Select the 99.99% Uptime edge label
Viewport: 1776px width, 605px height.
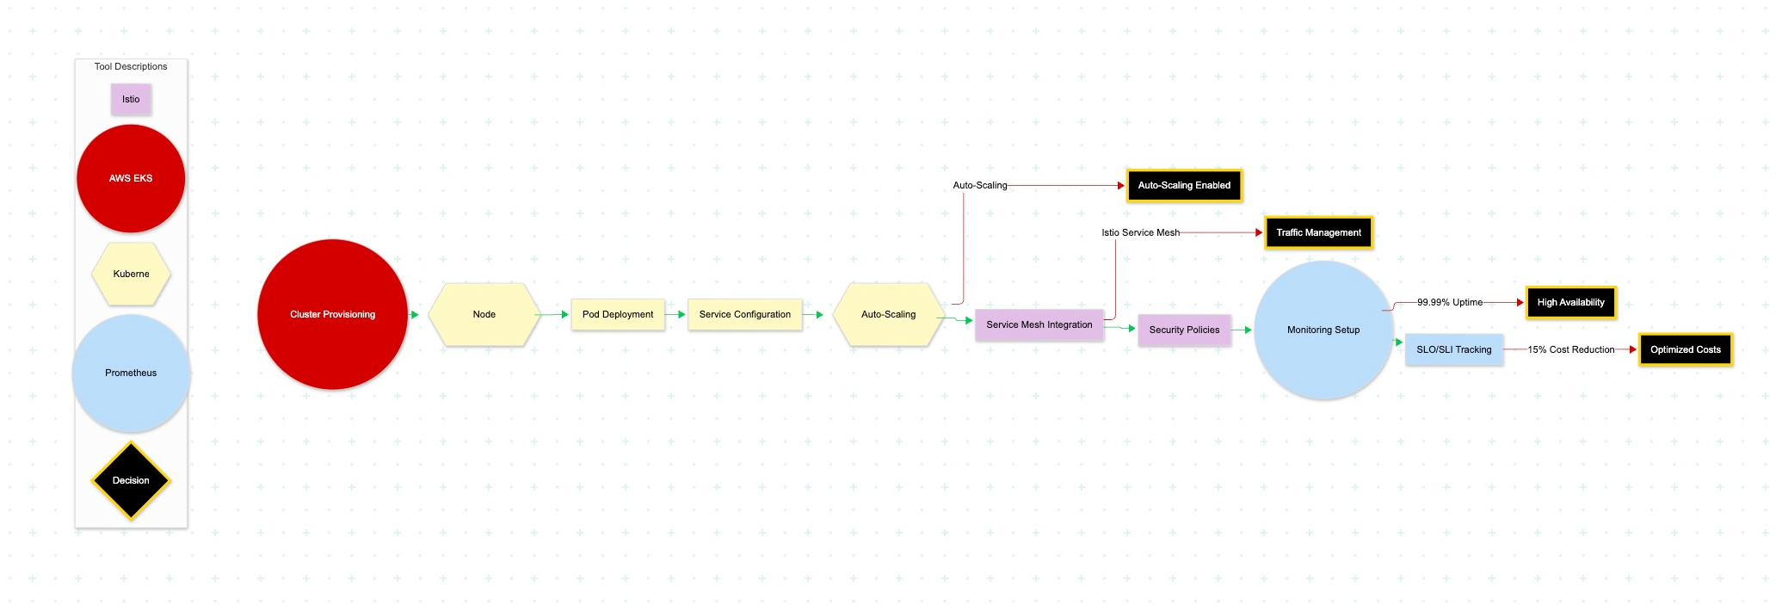(x=1450, y=302)
